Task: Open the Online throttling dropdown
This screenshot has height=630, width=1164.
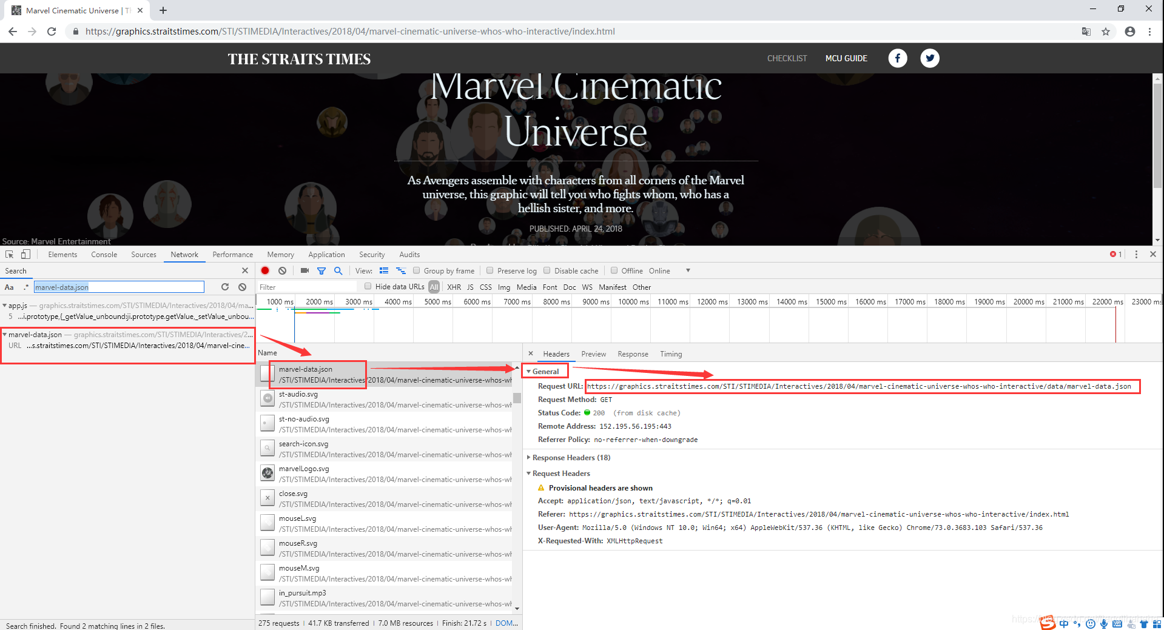Action: (670, 271)
